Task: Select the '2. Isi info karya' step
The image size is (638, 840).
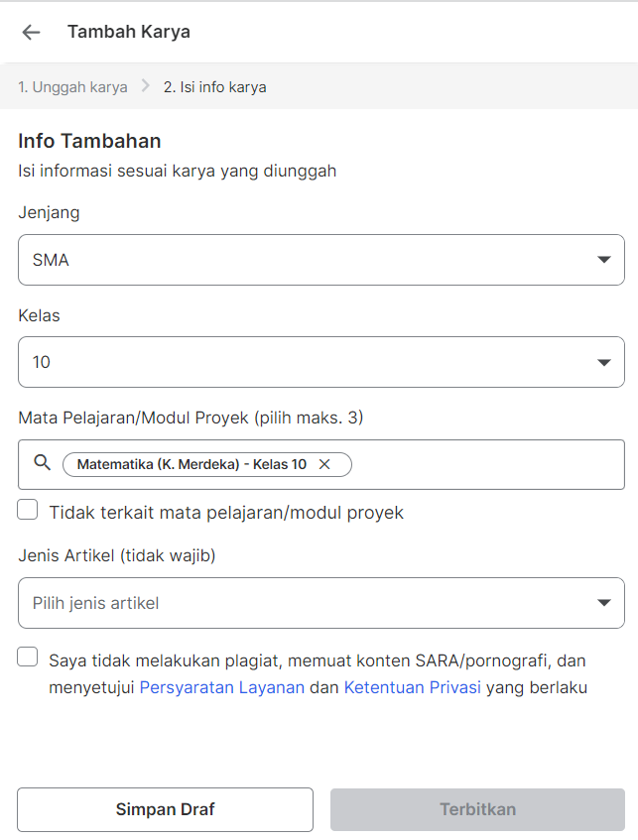Action: 214,86
